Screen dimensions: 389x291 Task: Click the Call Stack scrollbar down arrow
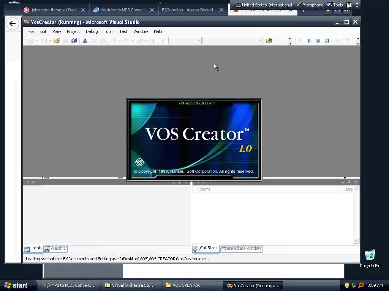click(x=356, y=240)
